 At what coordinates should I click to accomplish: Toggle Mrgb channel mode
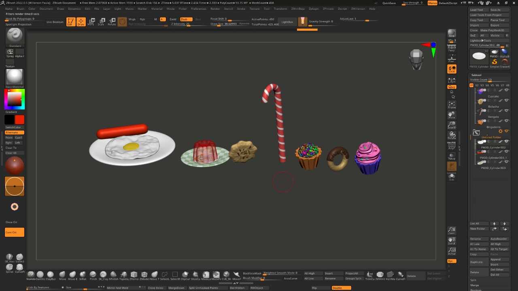pyautogui.click(x=132, y=19)
